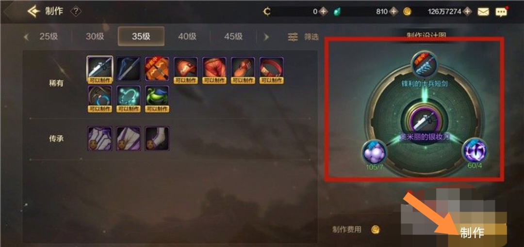
Task: Select the first 传承 robe thumbnail
Action: (x=99, y=139)
